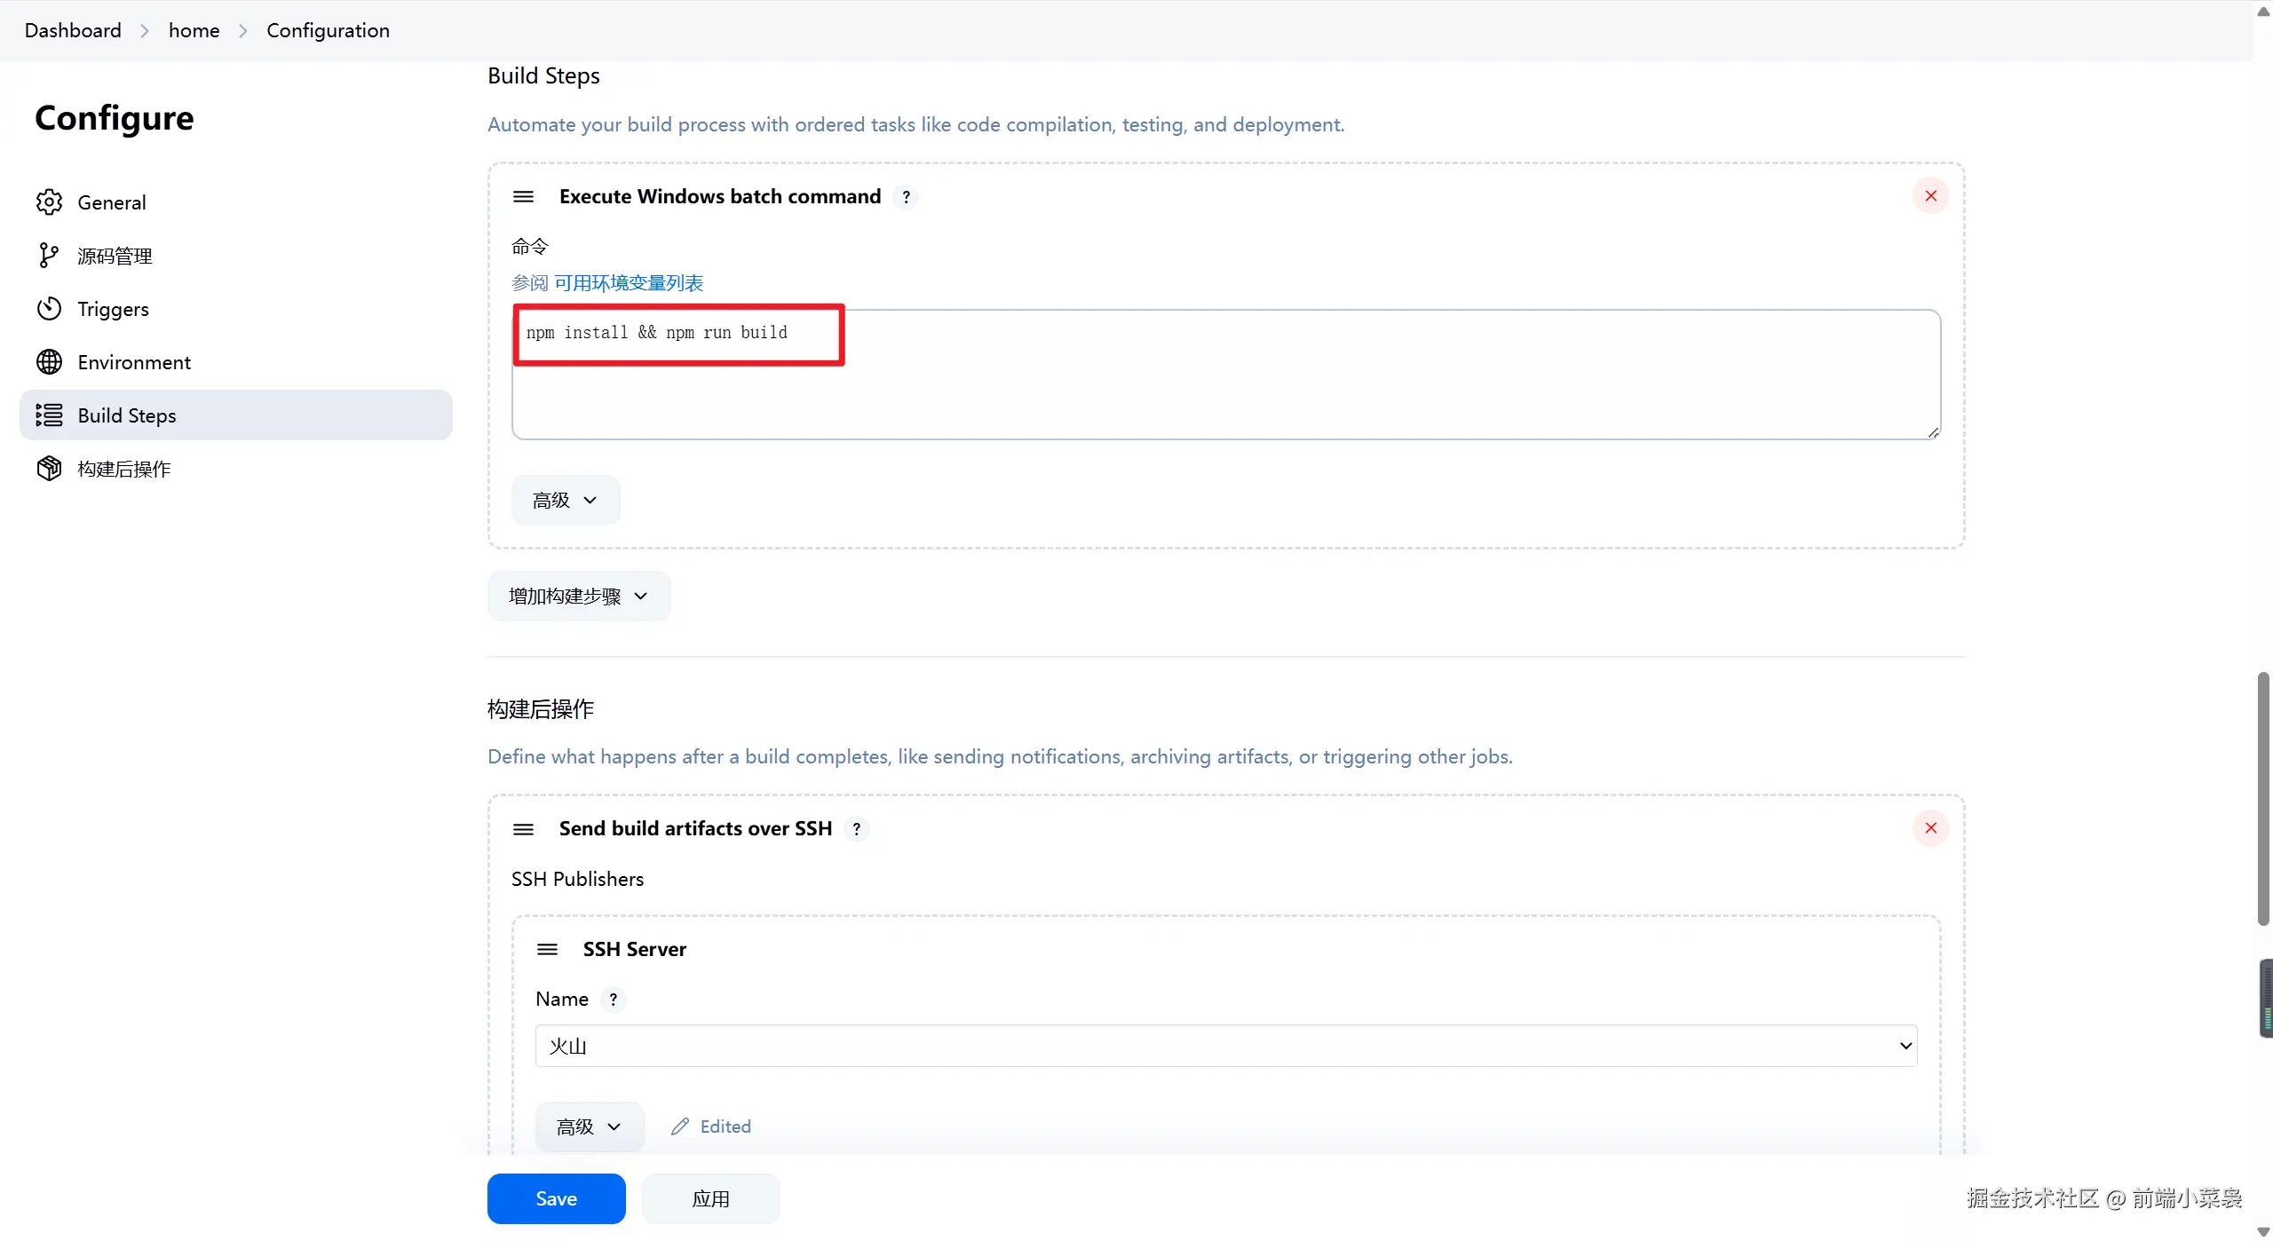This screenshot has width=2273, height=1241.
Task: Go to Dashboard in the breadcrumb
Action: coord(73,30)
